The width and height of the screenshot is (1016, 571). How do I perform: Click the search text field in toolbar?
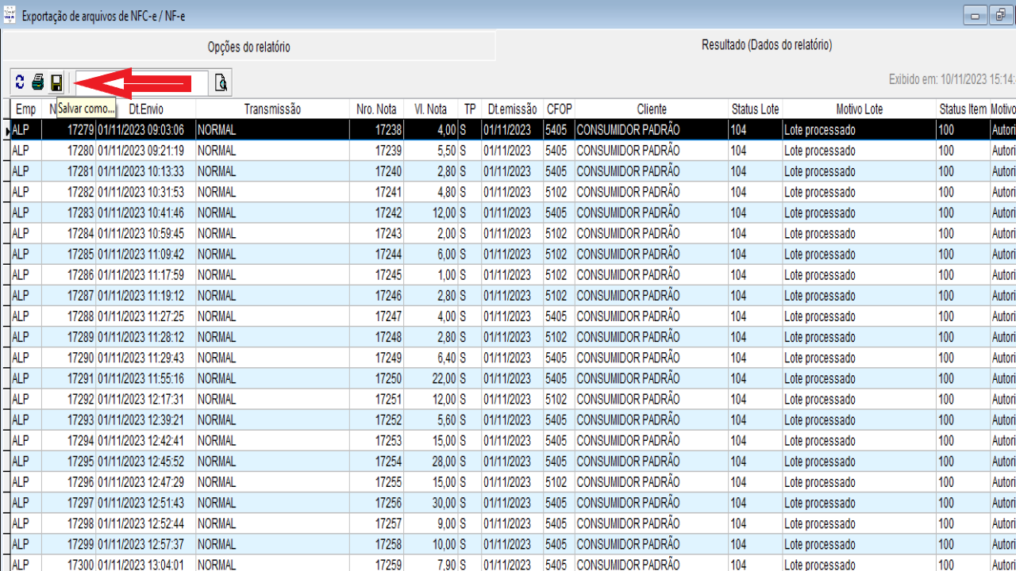coord(143,82)
